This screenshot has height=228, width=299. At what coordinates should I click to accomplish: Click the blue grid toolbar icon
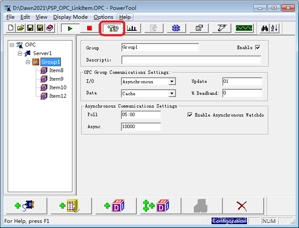176,28
